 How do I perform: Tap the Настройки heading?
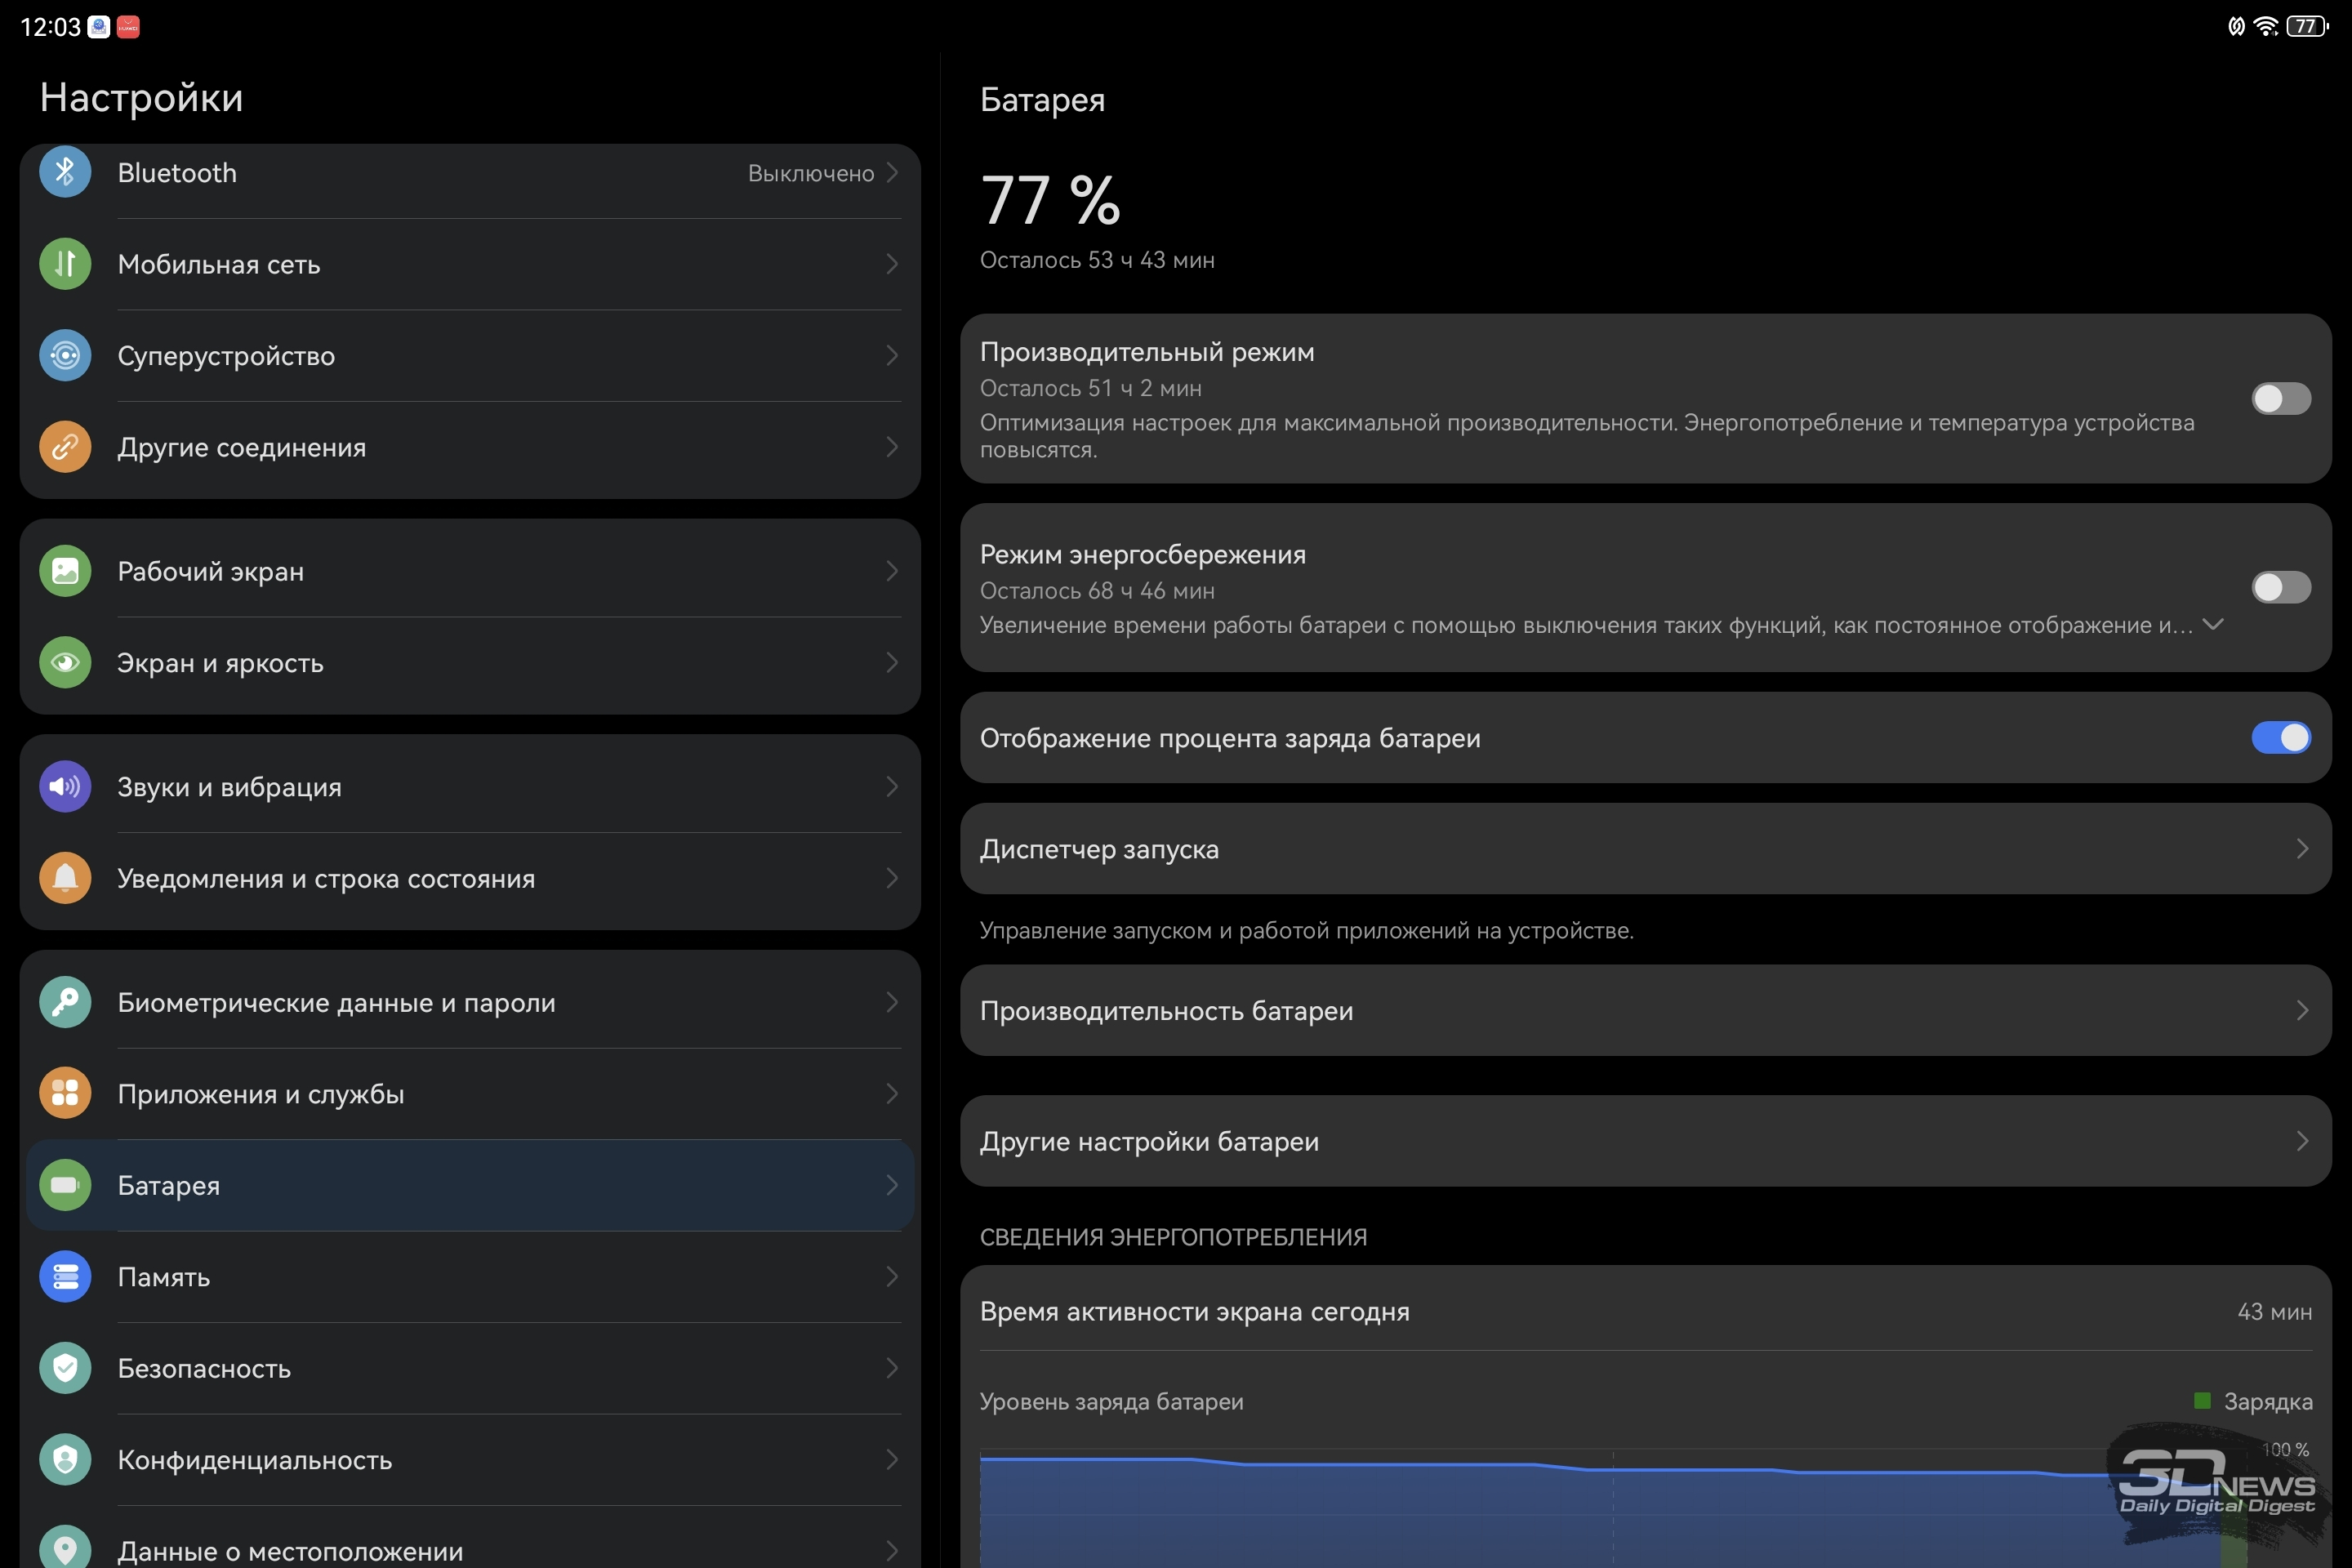(141, 98)
